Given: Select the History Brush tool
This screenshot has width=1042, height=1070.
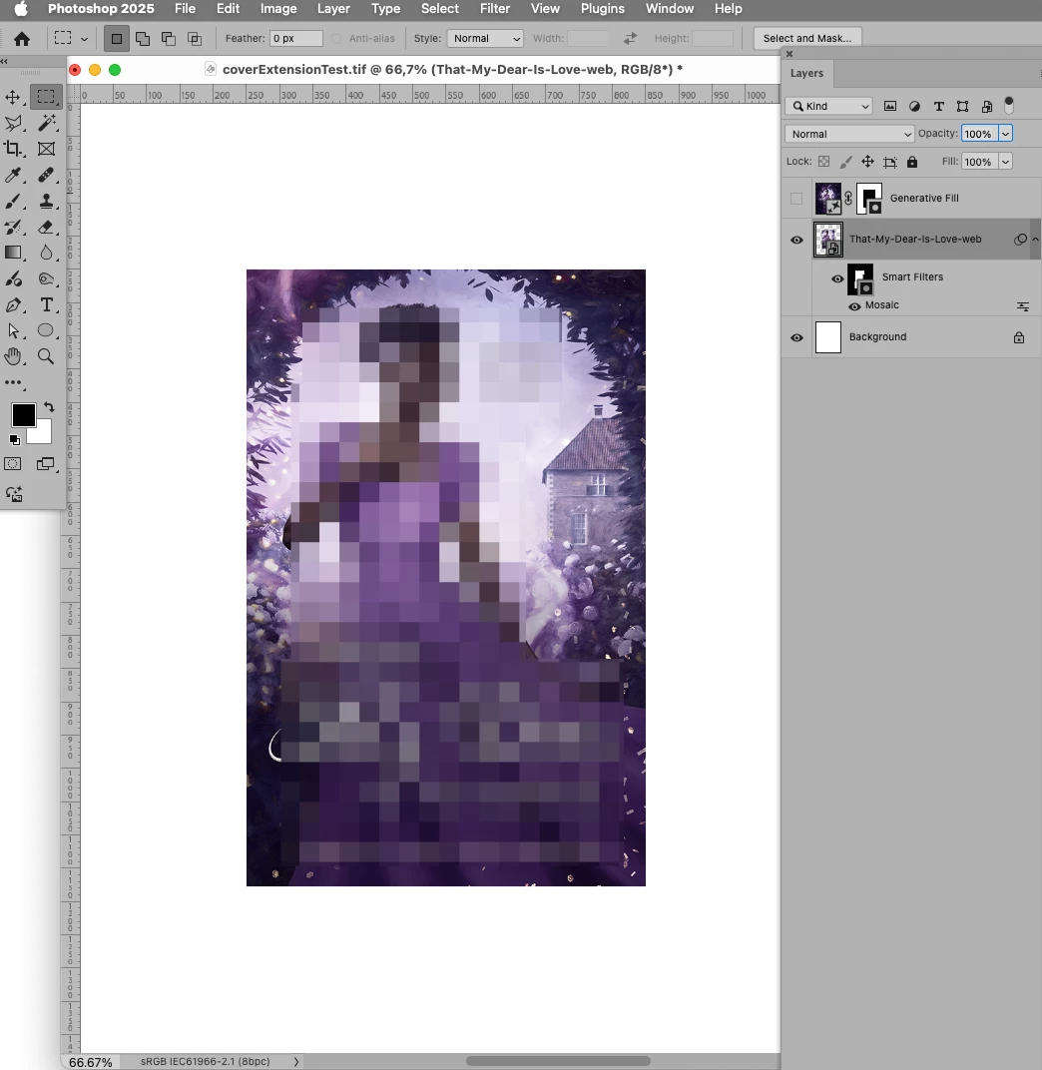Looking at the screenshot, I should tap(13, 227).
